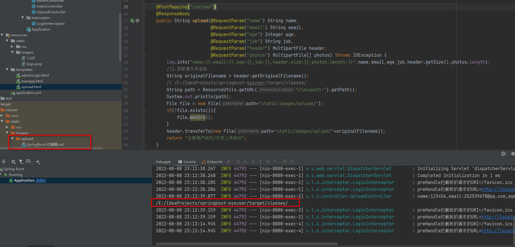515x247 pixels.
Task: Click the @ annotation gutter icon on line 27
Action: 138,21
